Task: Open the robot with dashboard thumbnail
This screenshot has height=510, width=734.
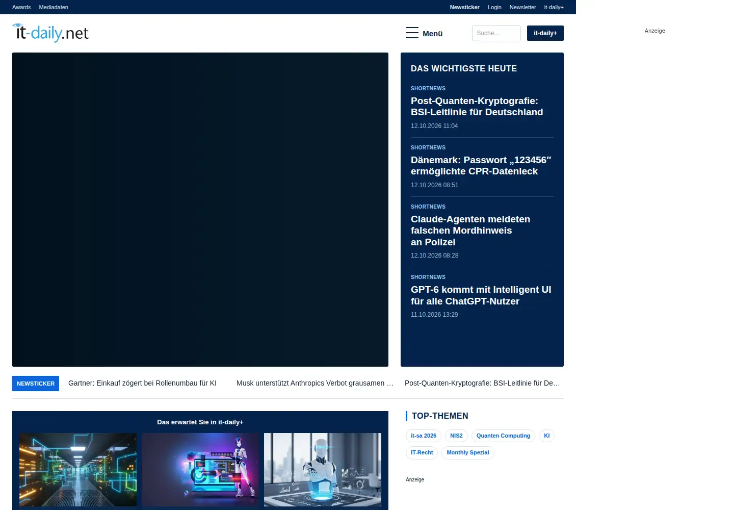Action: coord(200,470)
